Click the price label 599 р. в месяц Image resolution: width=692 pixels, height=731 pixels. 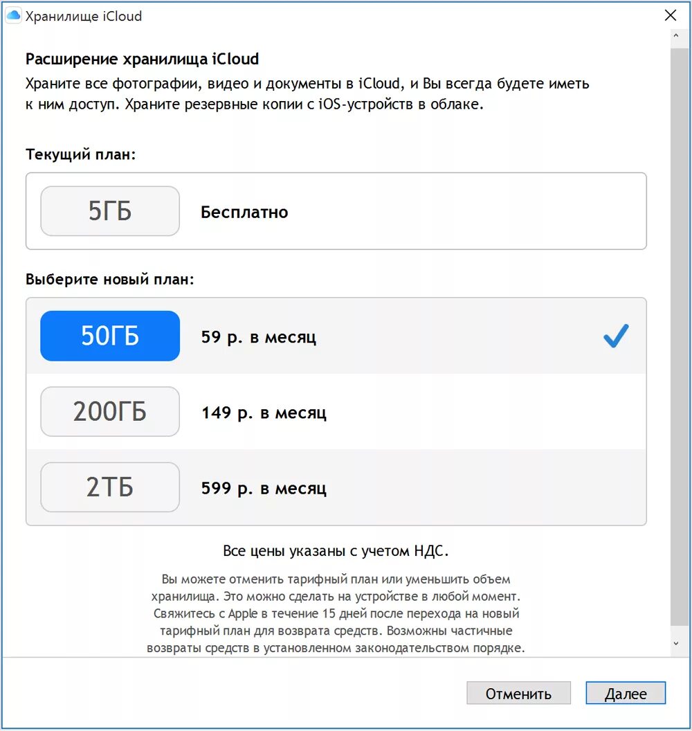tap(264, 487)
